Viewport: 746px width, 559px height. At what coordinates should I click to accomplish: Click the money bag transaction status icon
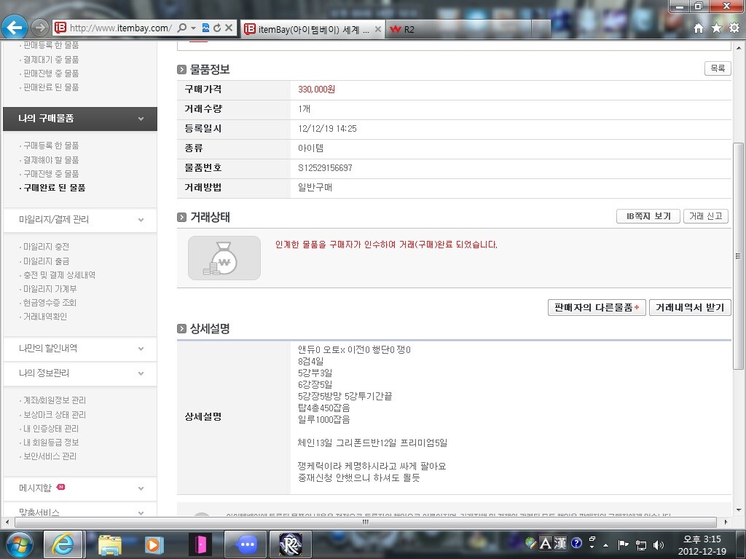[224, 258]
